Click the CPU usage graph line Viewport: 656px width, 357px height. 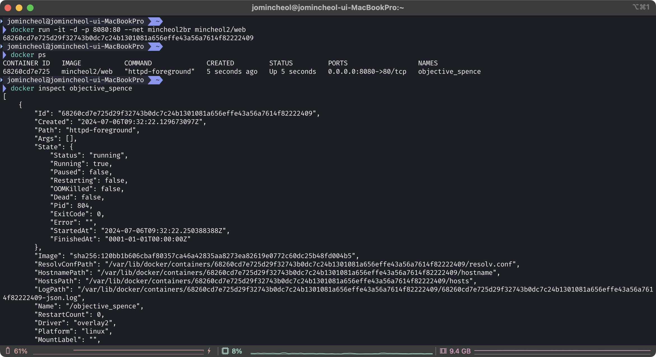[x=341, y=353]
